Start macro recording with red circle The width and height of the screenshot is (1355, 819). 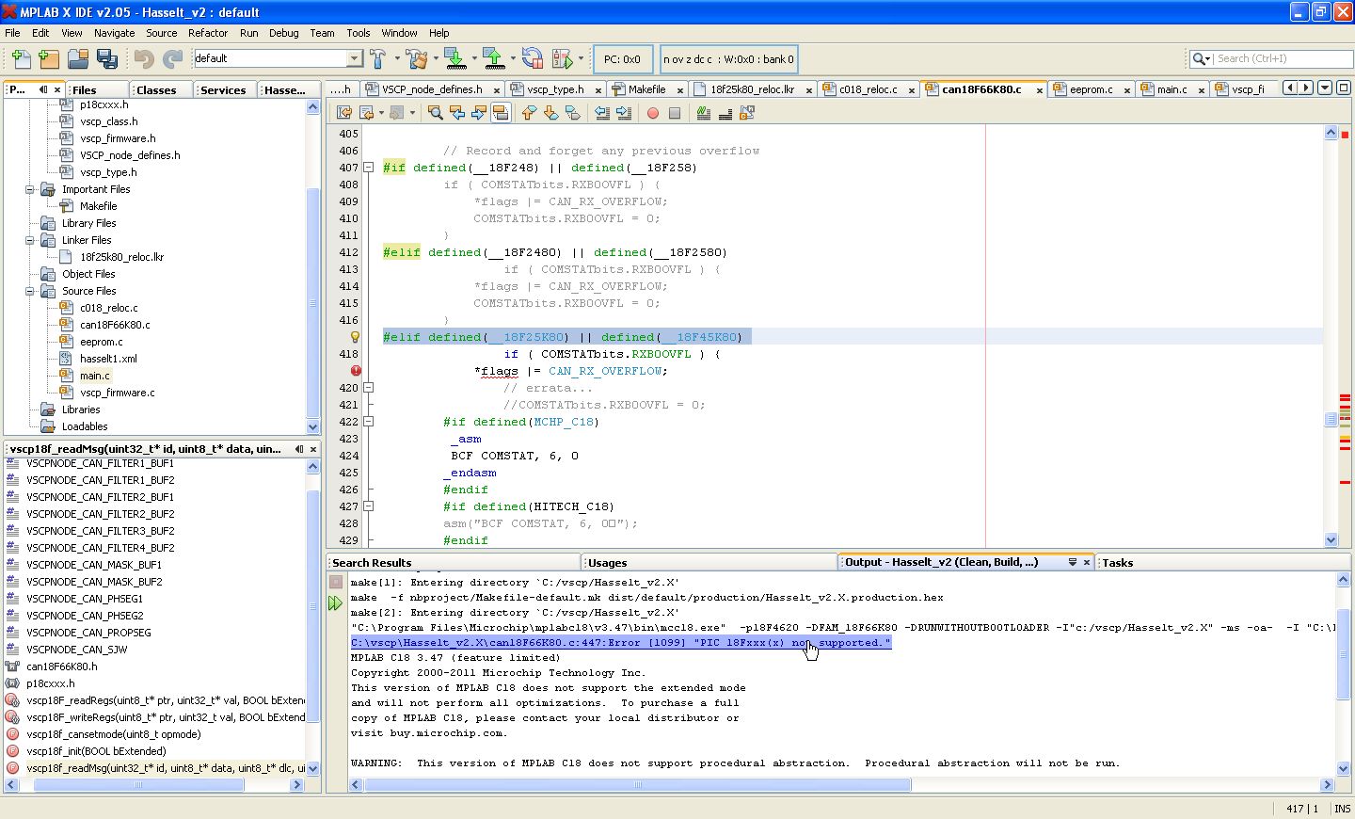[653, 113]
